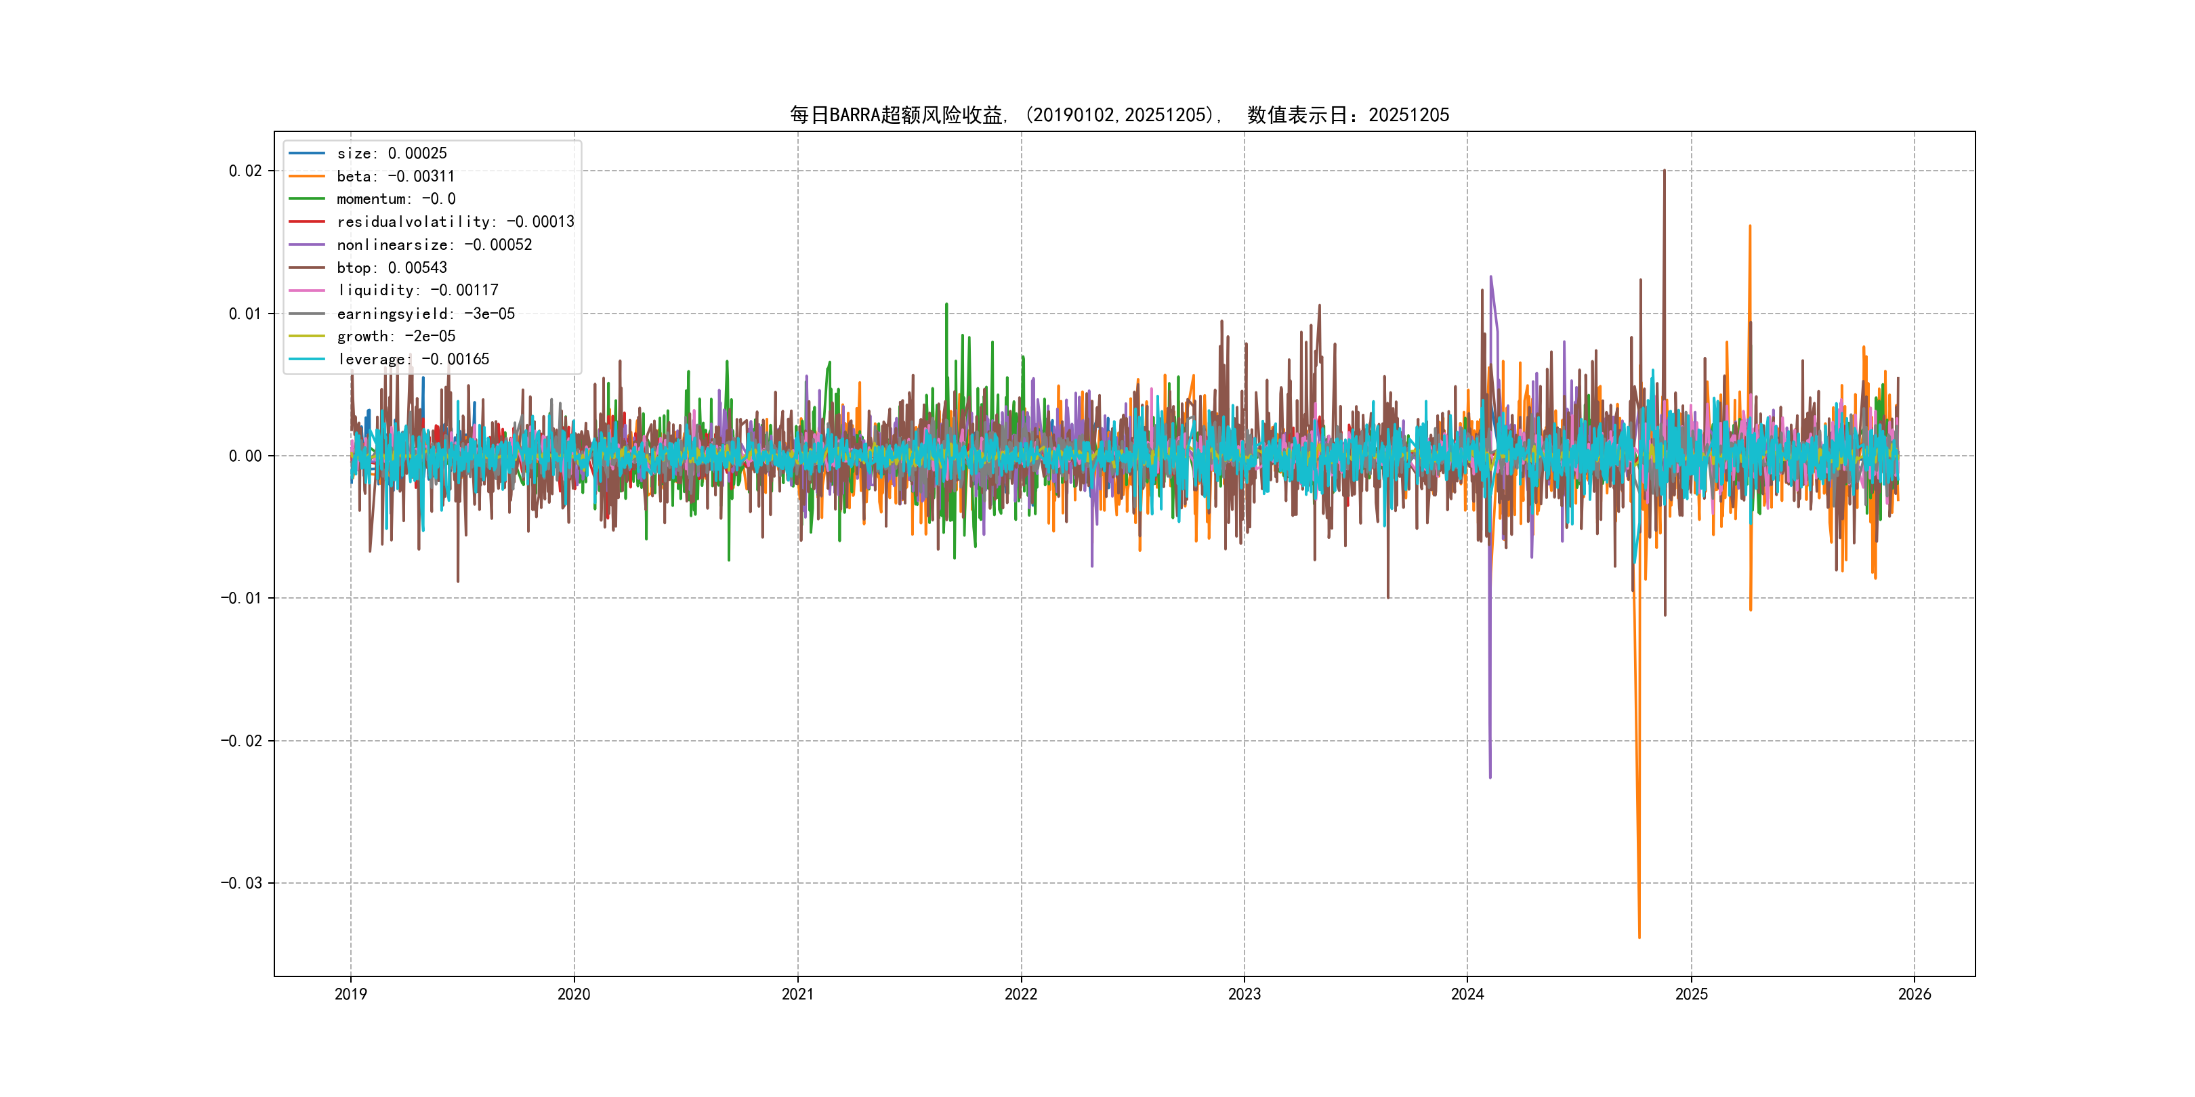The height and width of the screenshot is (1097, 2195).
Task: Click the green momentum legend line
Action: pos(307,198)
